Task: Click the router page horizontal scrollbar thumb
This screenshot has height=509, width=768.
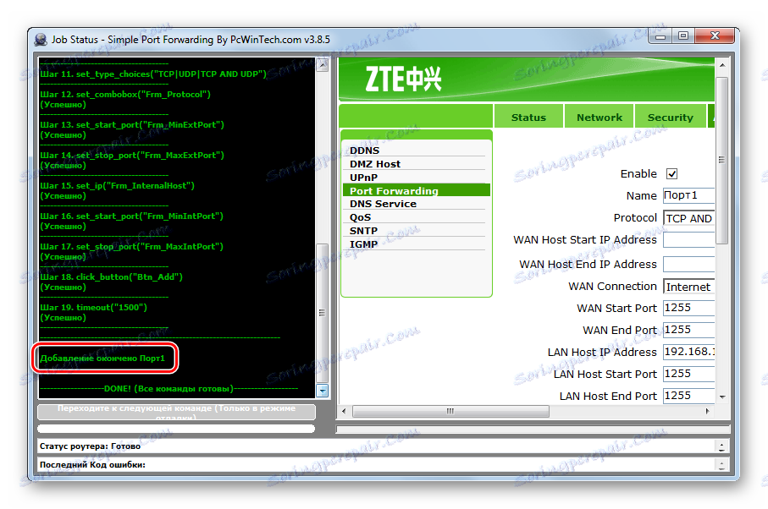Action: click(x=450, y=411)
